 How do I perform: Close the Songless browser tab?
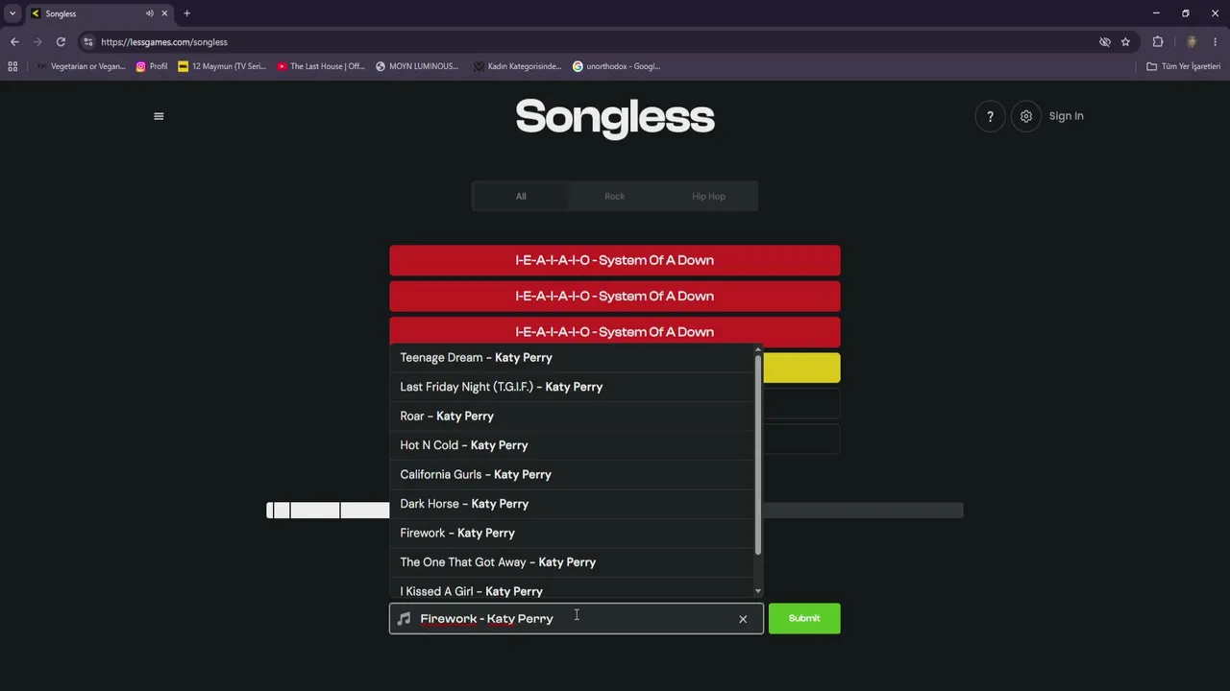pyautogui.click(x=164, y=13)
